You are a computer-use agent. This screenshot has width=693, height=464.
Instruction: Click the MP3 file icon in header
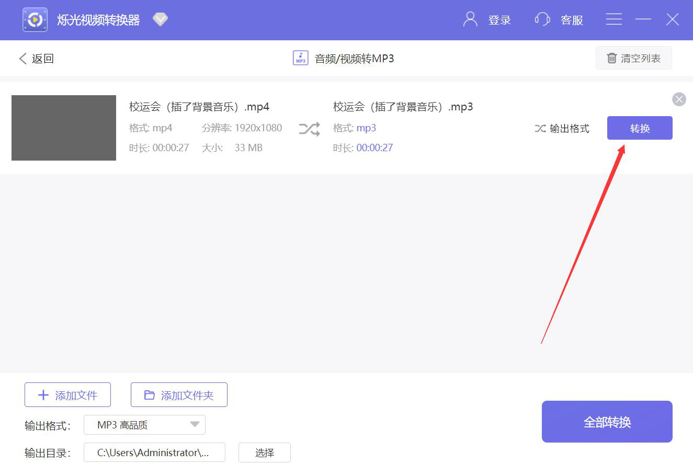coord(300,58)
